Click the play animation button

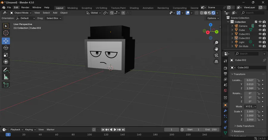[115, 130]
